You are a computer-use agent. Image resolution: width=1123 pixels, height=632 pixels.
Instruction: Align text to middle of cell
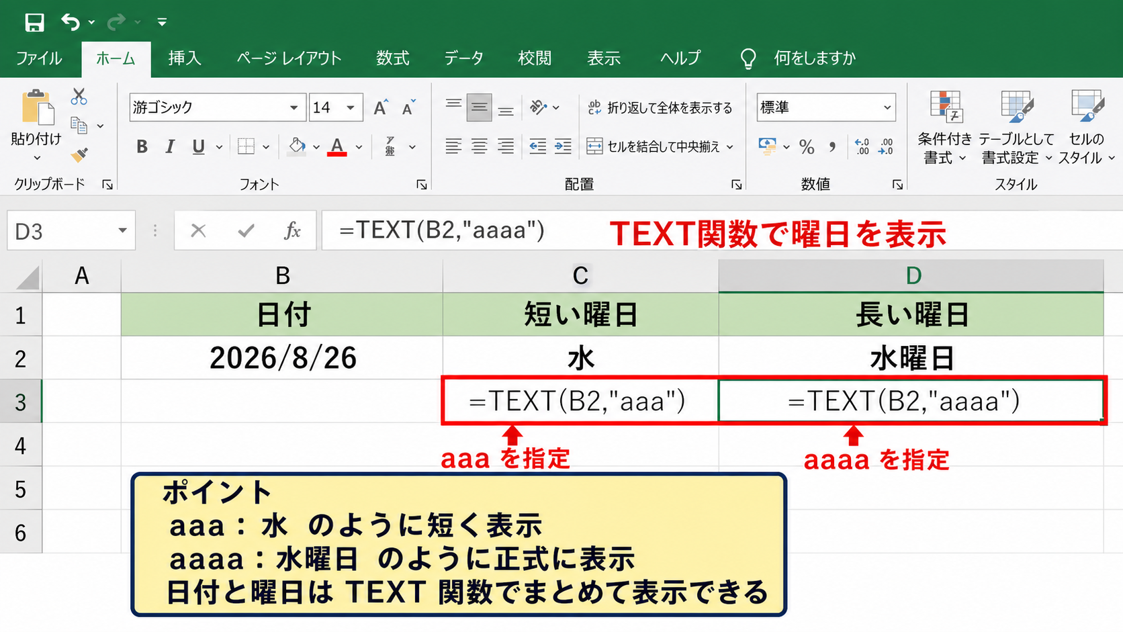479,107
